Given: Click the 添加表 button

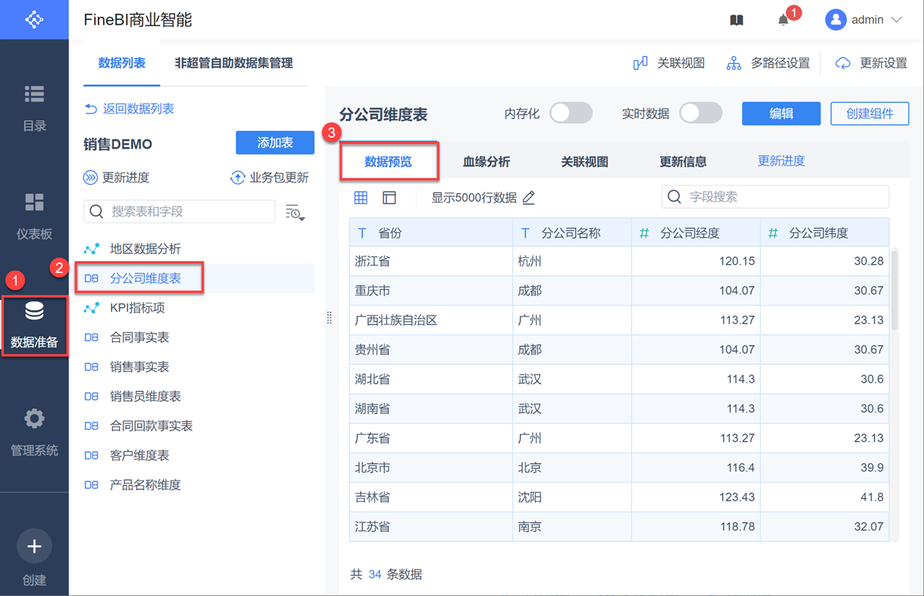Looking at the screenshot, I should pos(275,143).
